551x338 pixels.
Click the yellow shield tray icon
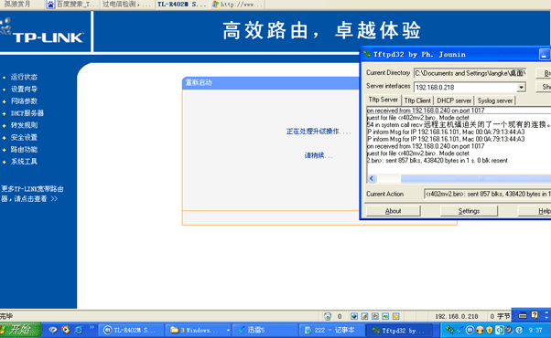(x=489, y=330)
